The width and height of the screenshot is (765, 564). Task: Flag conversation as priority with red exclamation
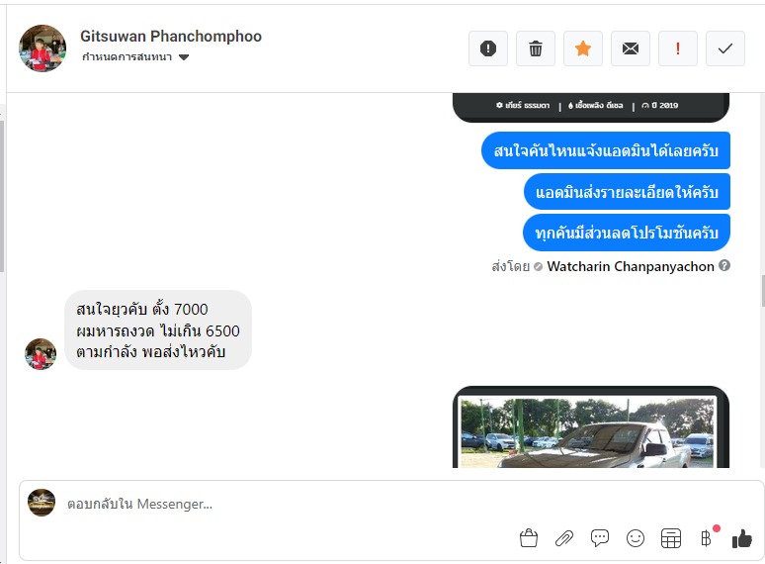pyautogui.click(x=678, y=48)
